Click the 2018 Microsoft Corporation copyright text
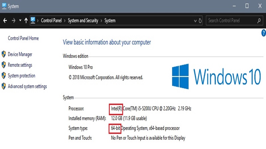The image size is (266, 149). pos(106,77)
